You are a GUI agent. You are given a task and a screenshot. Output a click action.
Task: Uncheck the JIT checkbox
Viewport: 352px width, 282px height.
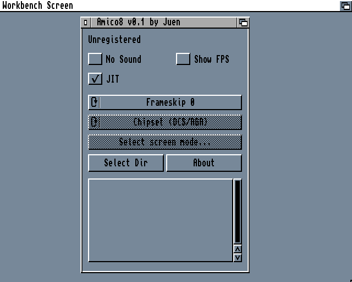point(95,79)
